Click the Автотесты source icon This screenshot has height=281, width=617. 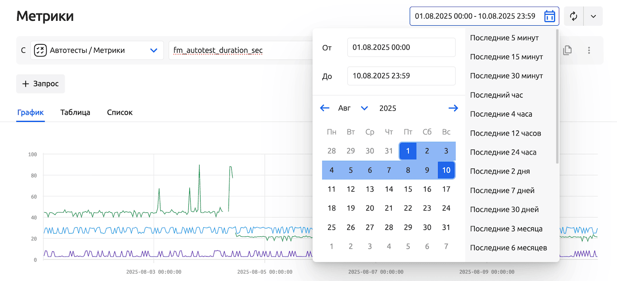(x=41, y=50)
